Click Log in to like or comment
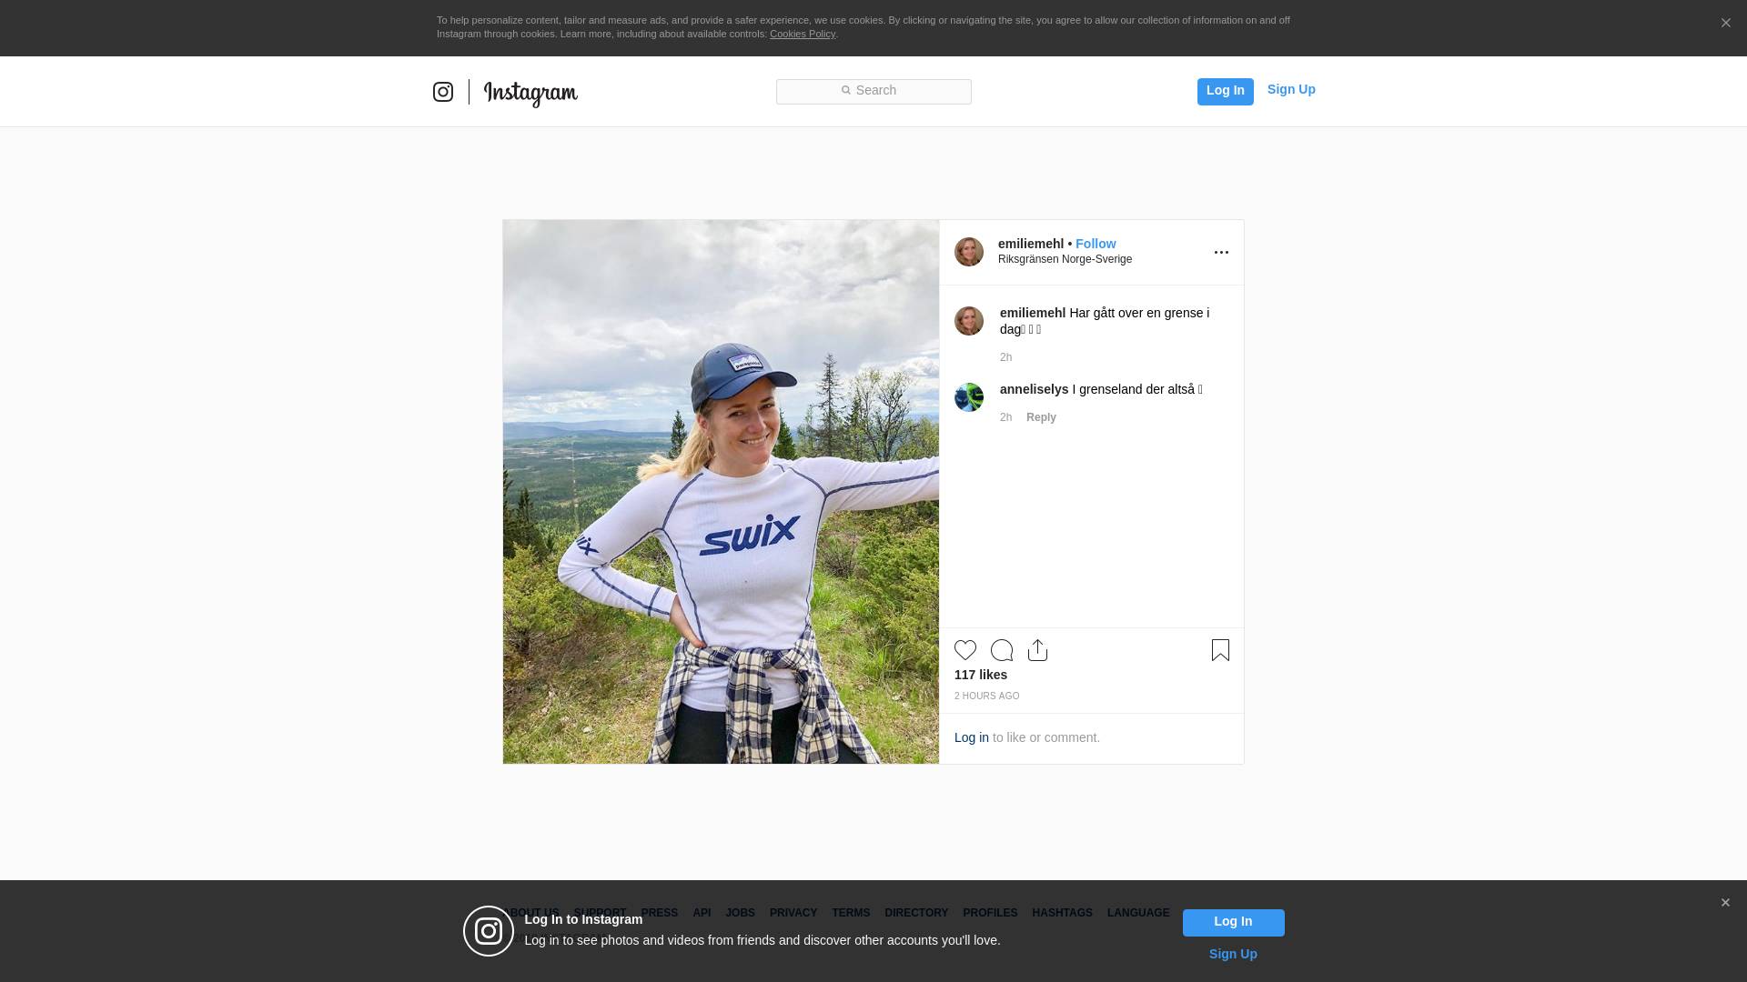Image resolution: width=1747 pixels, height=982 pixels. coord(972,737)
